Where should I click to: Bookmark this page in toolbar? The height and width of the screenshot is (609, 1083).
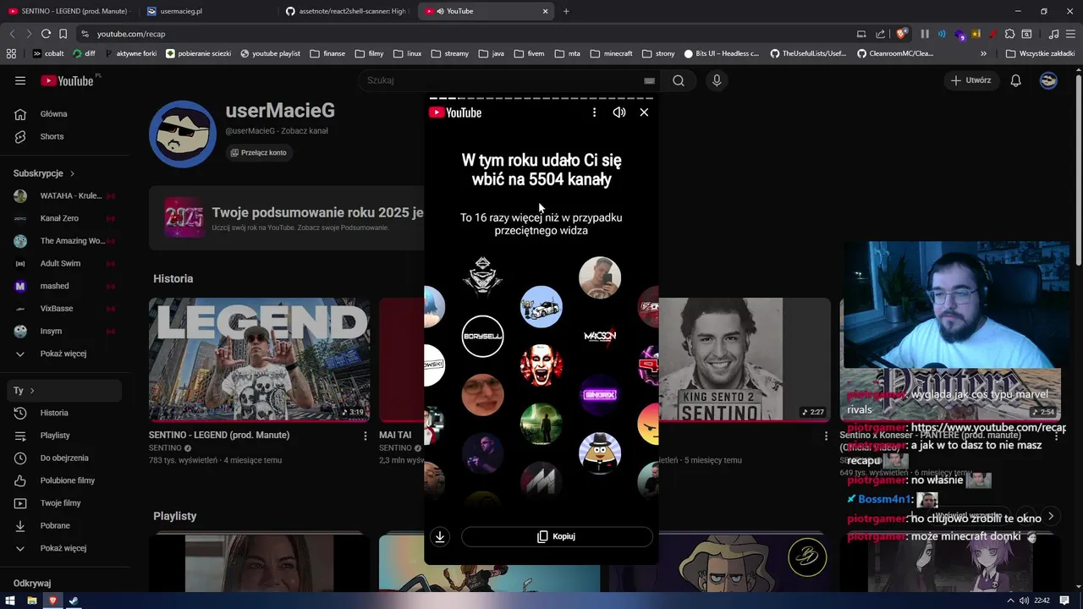(63, 34)
